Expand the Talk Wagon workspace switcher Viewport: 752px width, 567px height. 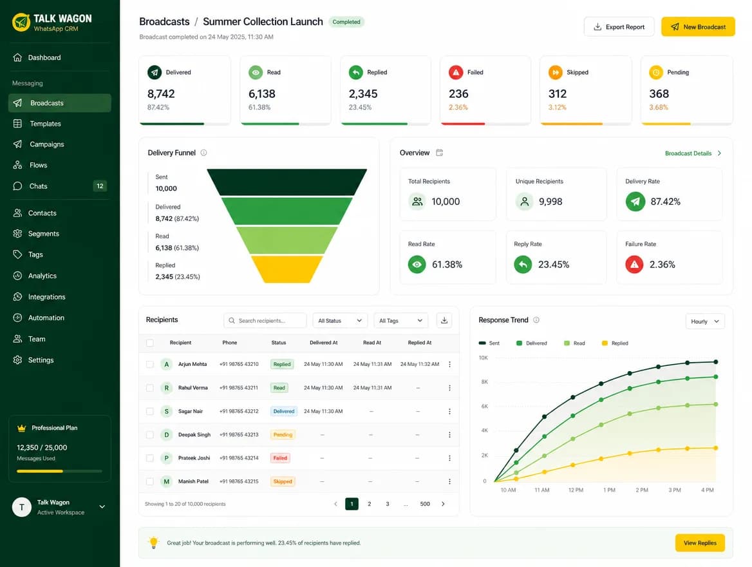point(102,506)
